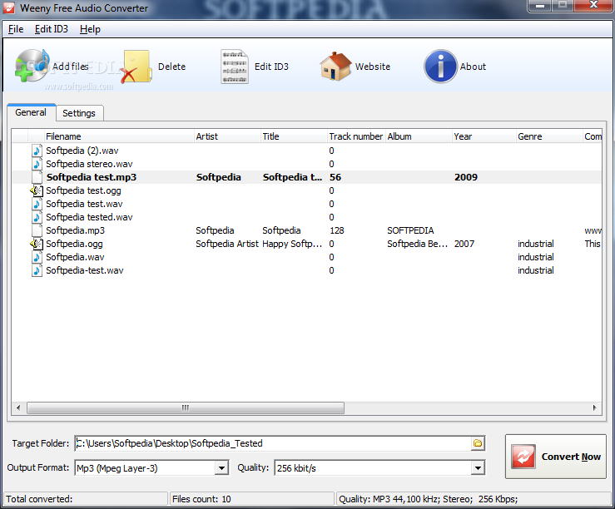This screenshot has width=615, height=509.
Task: Sort by Genre column header
Action: [x=549, y=136]
